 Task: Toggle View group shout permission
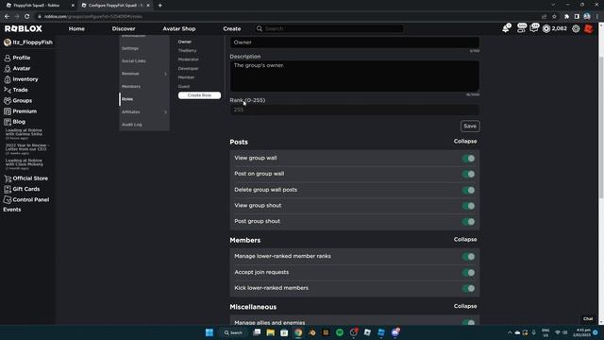coord(468,206)
